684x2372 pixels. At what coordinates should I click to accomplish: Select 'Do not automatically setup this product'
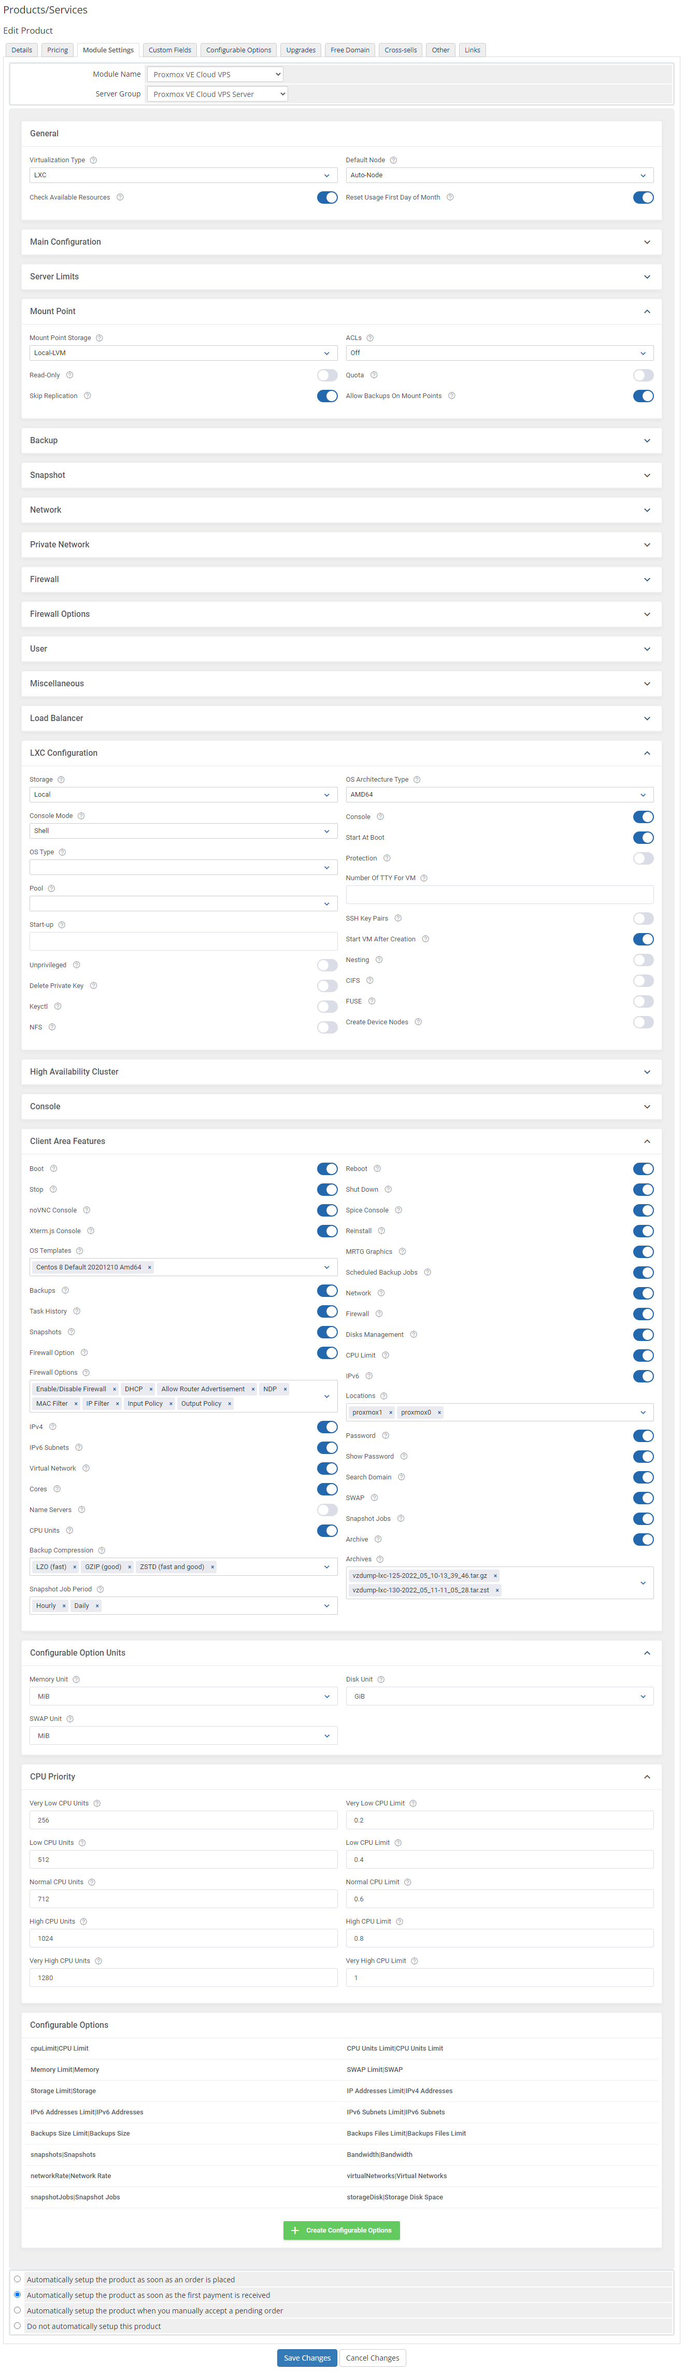pos(18,2326)
